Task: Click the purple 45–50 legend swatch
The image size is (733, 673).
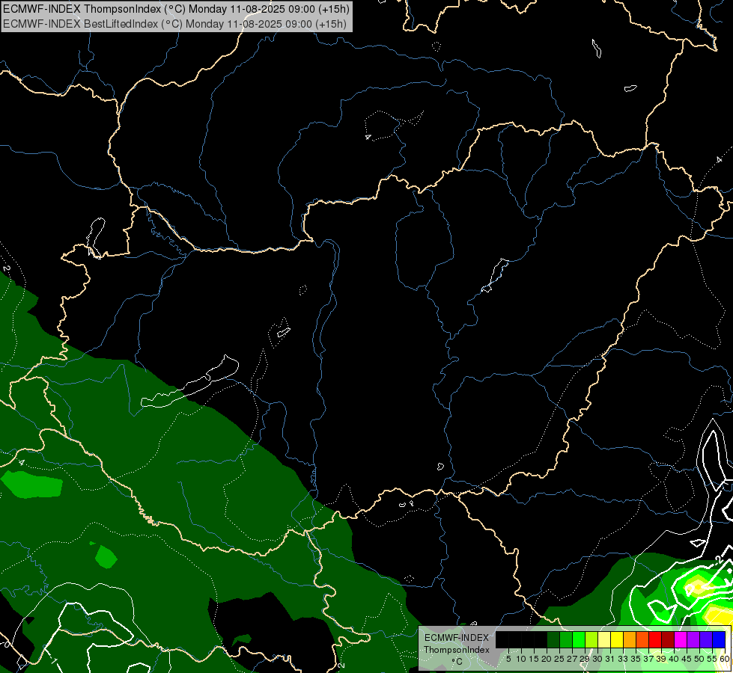Action: (693, 639)
